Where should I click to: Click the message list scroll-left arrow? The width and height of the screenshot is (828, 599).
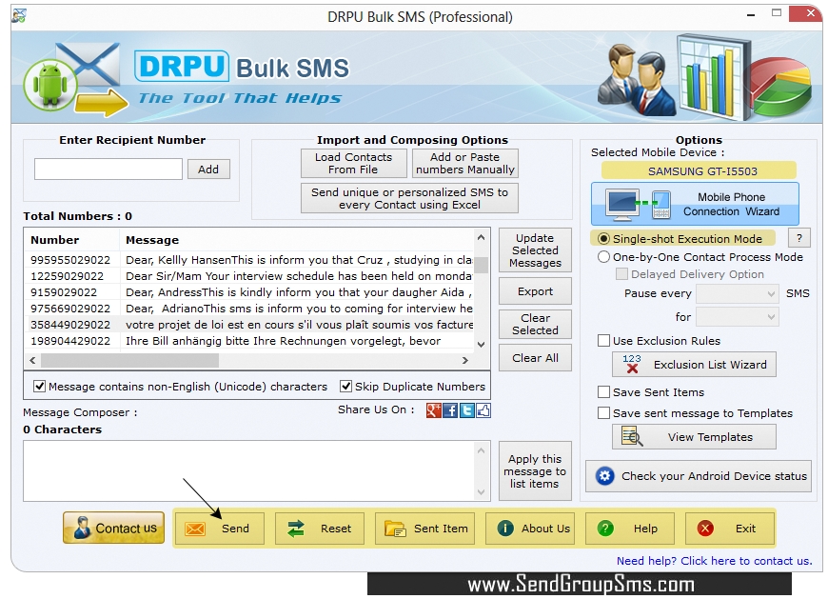pyautogui.click(x=32, y=360)
